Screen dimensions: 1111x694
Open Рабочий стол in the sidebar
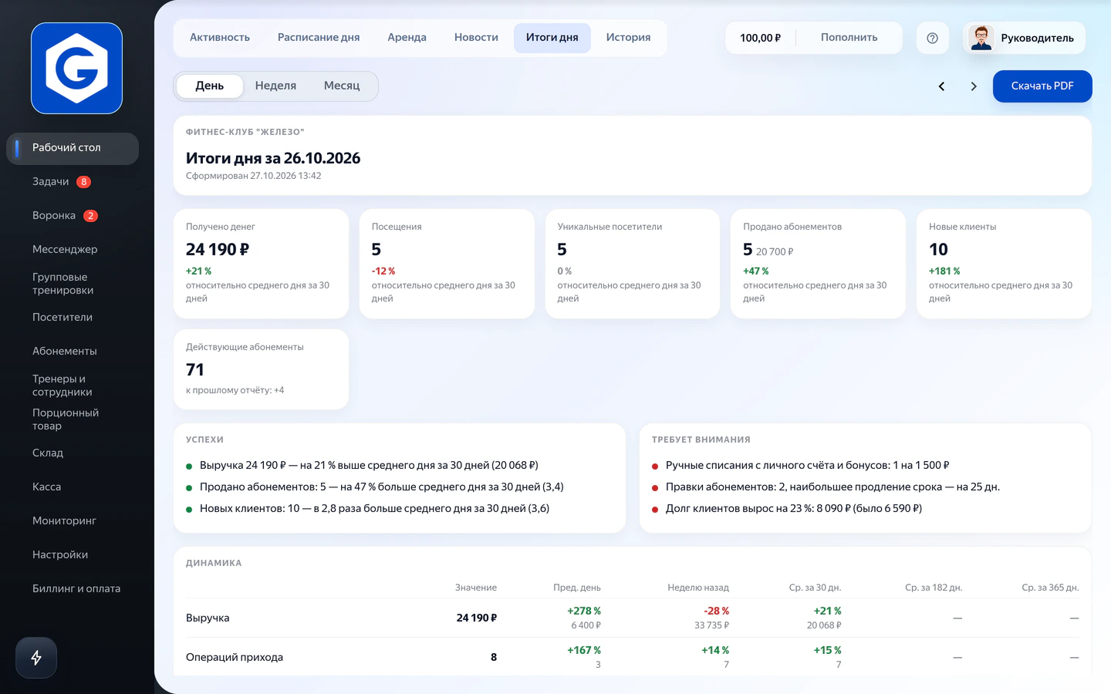[73, 148]
